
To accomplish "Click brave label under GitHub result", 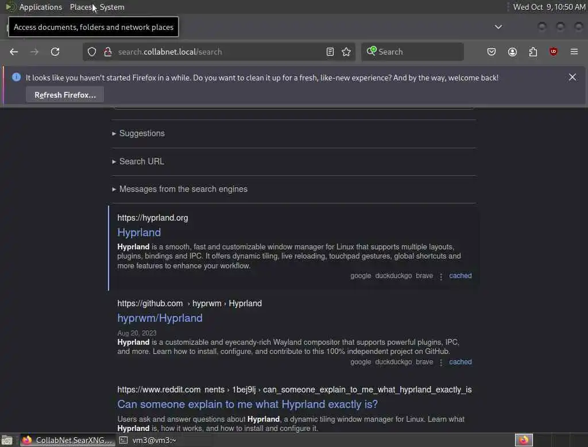I will click(x=424, y=362).
